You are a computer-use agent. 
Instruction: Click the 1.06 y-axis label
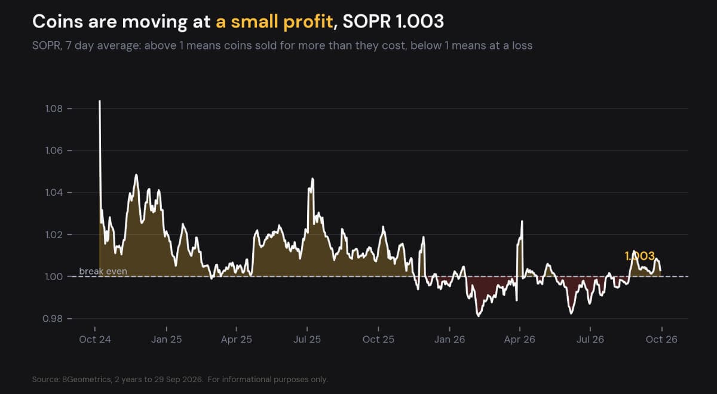coord(54,150)
